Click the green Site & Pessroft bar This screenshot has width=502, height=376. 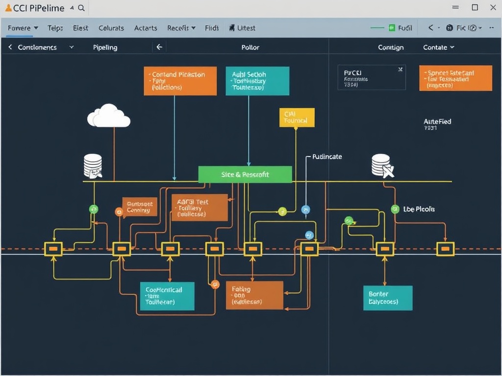245,174
